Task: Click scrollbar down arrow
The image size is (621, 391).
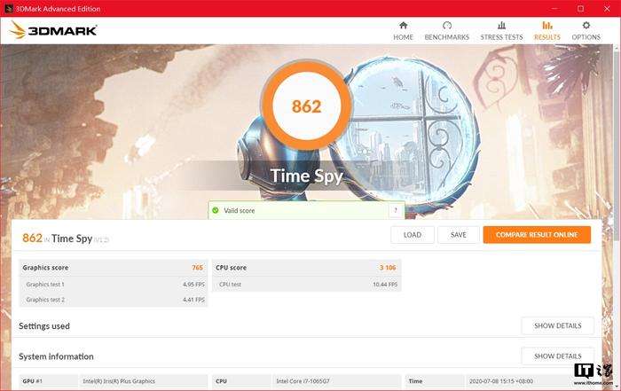Action: click(x=617, y=386)
